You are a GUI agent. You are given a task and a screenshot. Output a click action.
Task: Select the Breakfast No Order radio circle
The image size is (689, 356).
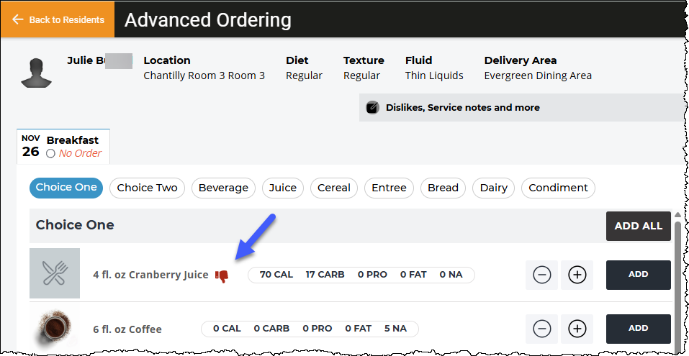(50, 154)
